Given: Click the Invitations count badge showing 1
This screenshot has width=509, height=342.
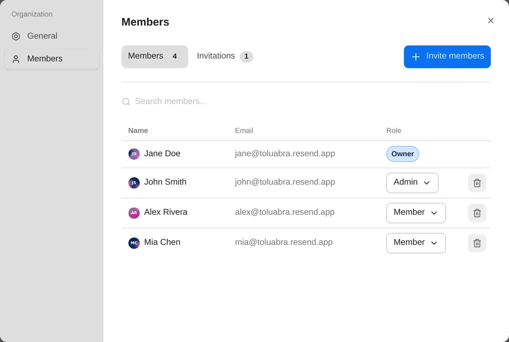Looking at the screenshot, I should pos(246,56).
